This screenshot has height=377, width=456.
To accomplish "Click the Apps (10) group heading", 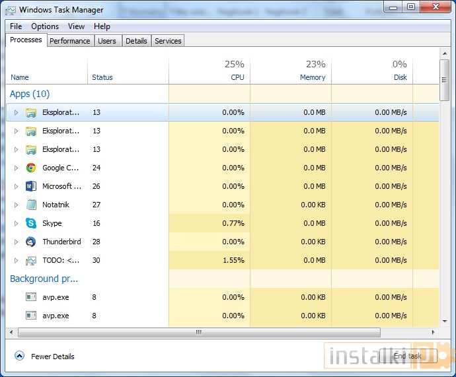I will point(30,94).
